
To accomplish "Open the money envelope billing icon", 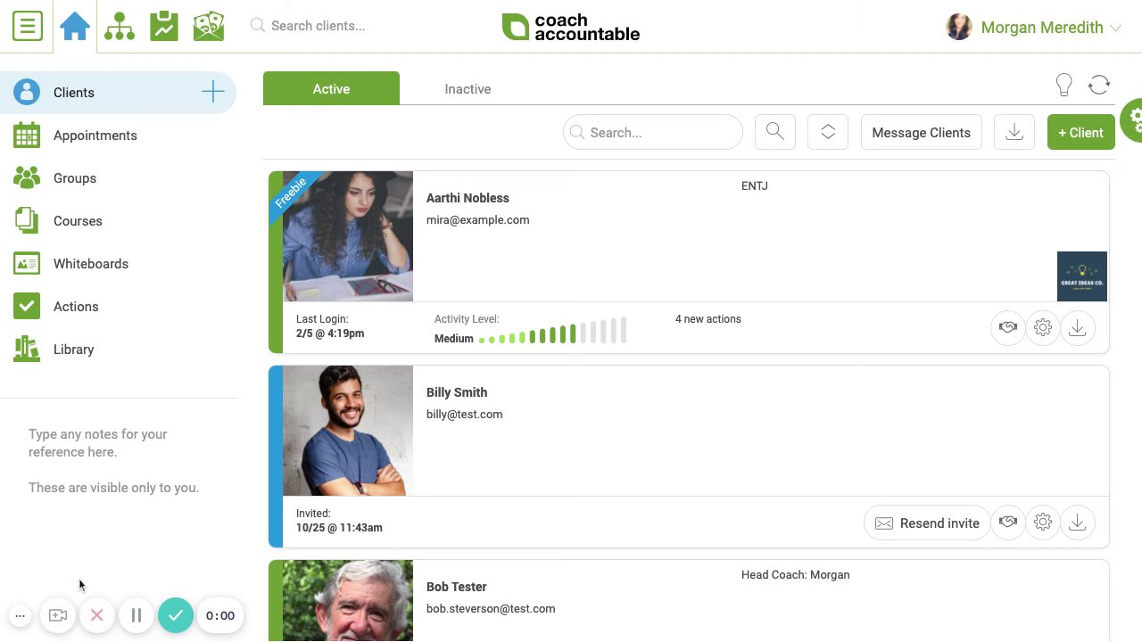I will click(209, 26).
